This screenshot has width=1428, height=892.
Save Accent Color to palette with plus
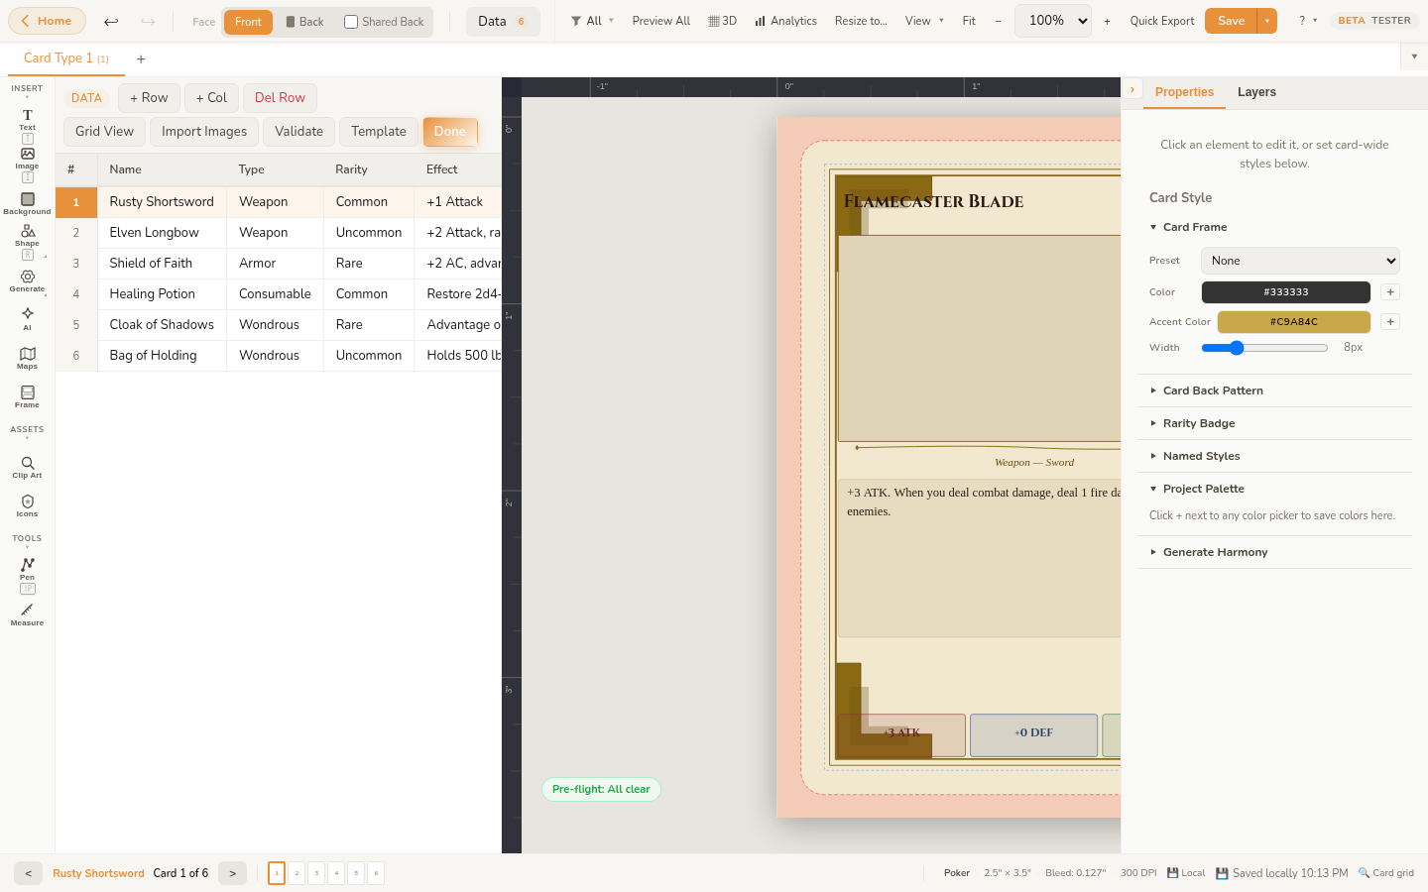click(1390, 322)
